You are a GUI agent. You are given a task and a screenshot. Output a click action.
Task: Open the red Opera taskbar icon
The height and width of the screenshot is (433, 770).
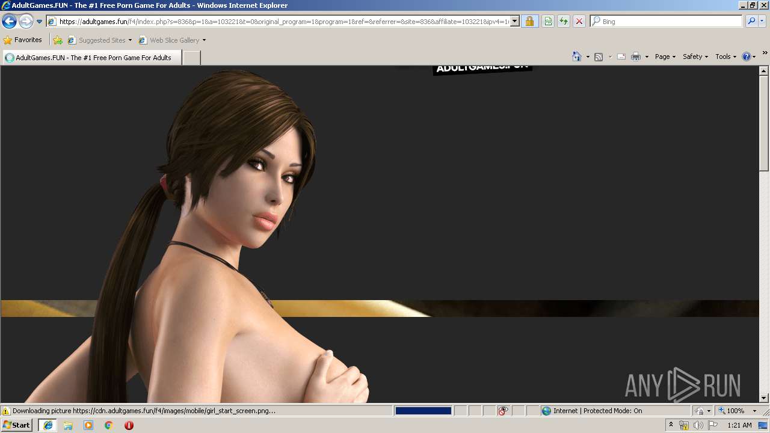pos(129,425)
